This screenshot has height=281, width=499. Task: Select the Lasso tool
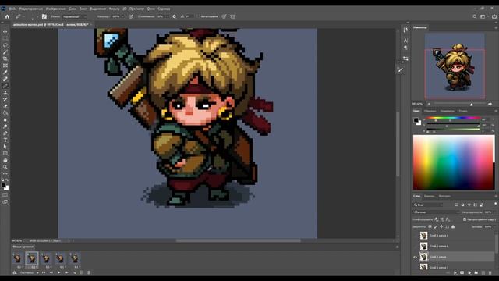click(x=5, y=45)
